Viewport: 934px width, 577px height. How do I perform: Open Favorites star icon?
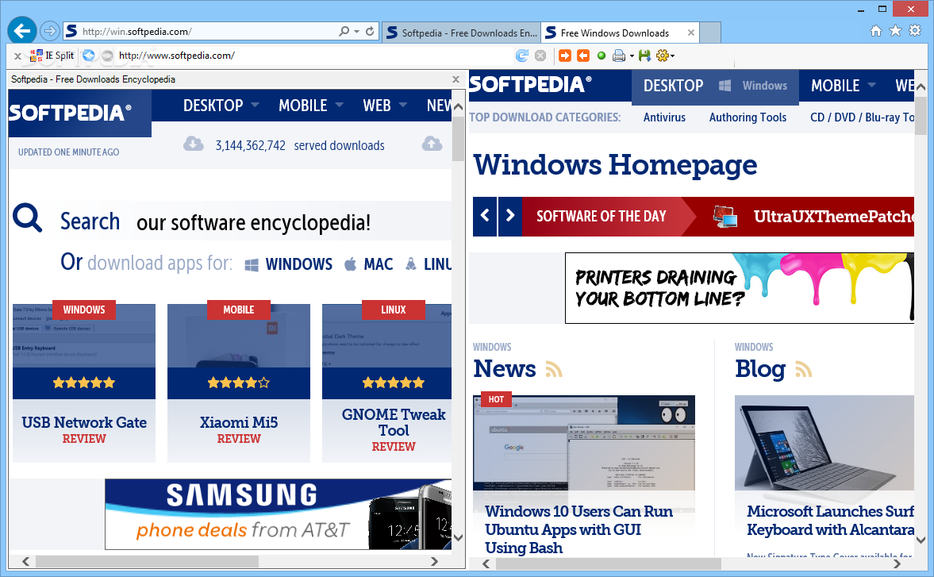click(x=895, y=31)
